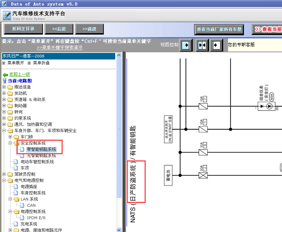
Task: Click the 返回主目录 button
Action: [23, 29]
